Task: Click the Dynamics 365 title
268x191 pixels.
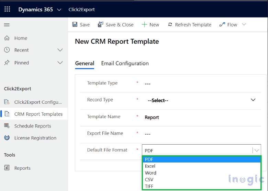Action: coord(35,9)
